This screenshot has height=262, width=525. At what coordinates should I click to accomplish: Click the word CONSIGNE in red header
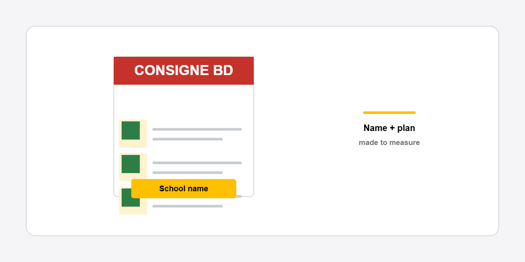(x=171, y=70)
